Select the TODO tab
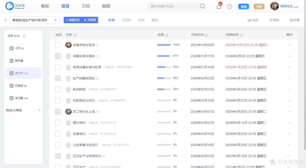 tap(126, 20)
